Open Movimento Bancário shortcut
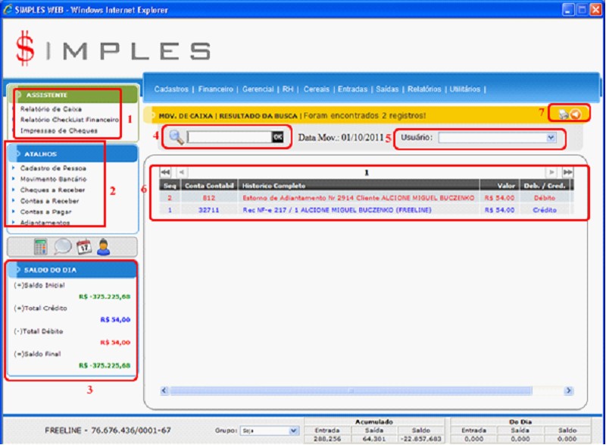This screenshot has height=445, width=606. pos(53,179)
